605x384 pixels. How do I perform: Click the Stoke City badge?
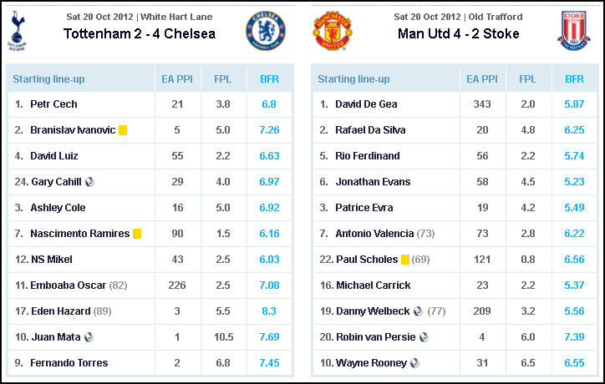(x=574, y=31)
